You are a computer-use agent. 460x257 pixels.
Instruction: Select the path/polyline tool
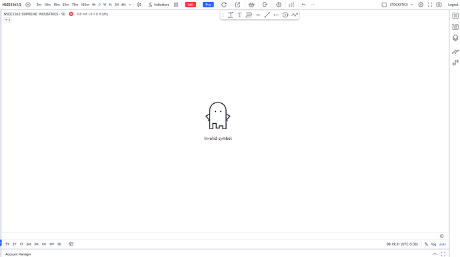(294, 15)
